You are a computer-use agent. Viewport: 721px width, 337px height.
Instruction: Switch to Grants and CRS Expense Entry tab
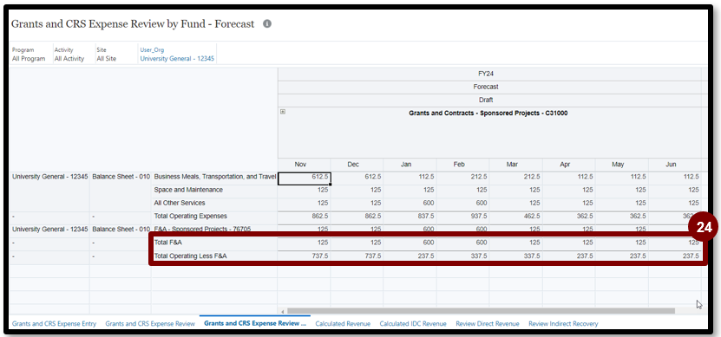(x=55, y=324)
